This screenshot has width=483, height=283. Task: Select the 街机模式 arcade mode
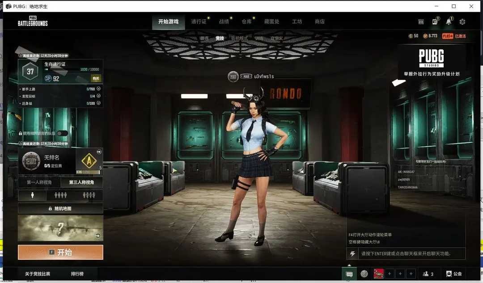coord(239,38)
